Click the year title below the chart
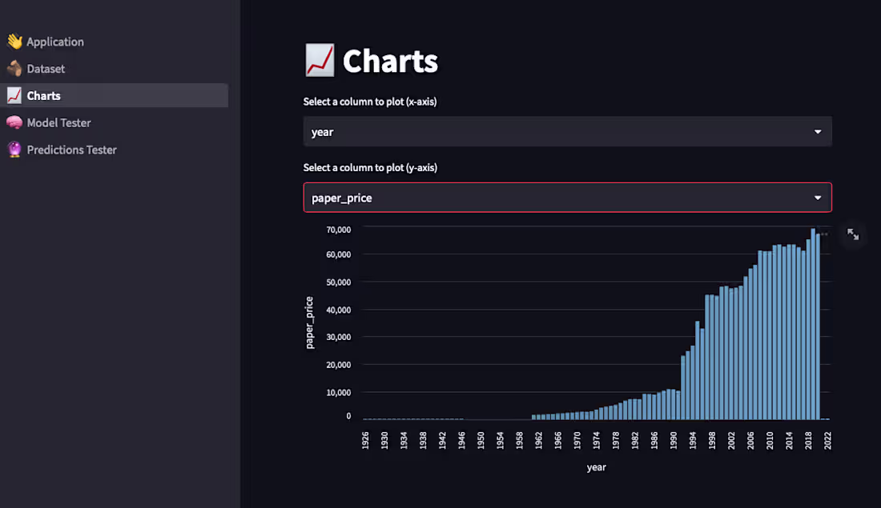881x508 pixels. (596, 467)
